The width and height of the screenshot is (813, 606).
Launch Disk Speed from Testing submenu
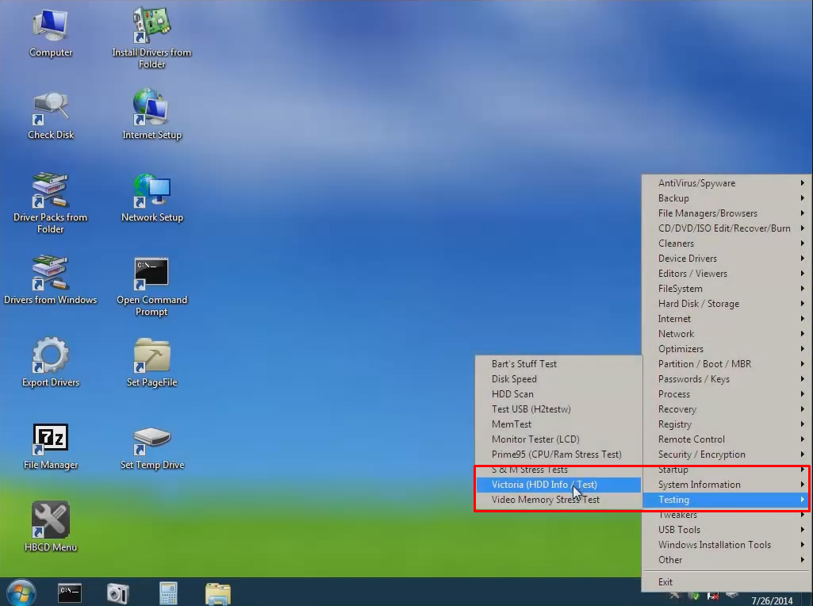pyautogui.click(x=558, y=378)
